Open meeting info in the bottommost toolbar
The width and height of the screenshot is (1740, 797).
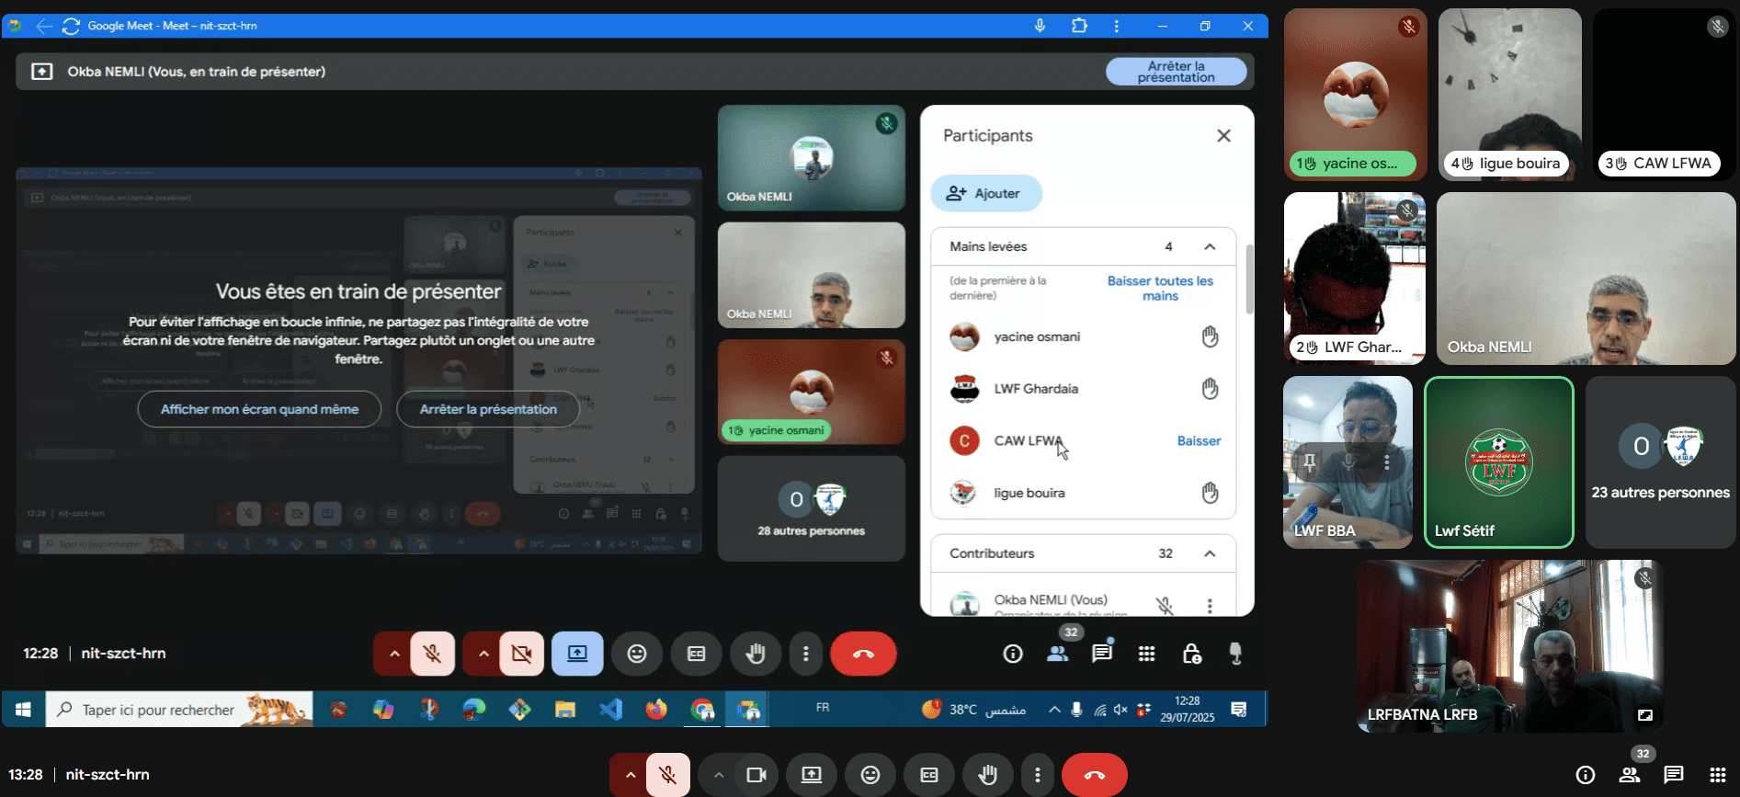pos(1586,775)
